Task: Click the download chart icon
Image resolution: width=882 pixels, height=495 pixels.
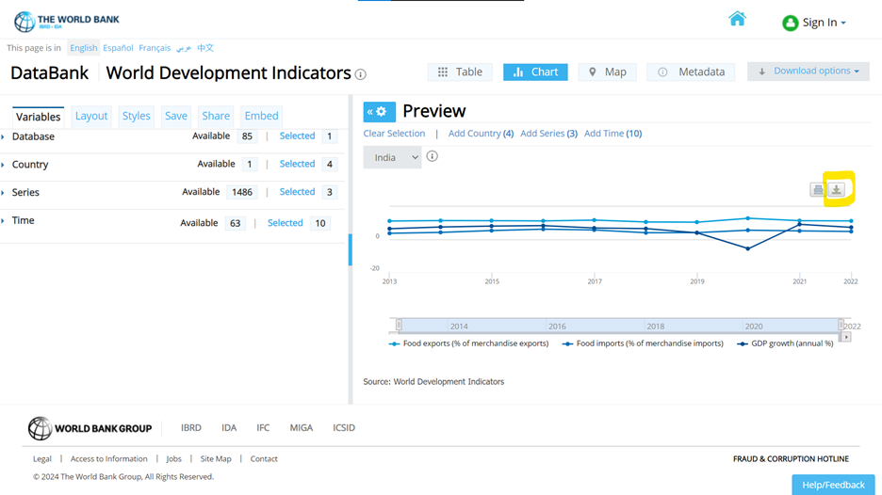Action: 836,189
